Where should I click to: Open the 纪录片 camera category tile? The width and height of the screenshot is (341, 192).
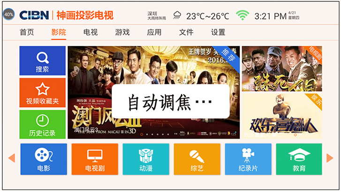248,159
